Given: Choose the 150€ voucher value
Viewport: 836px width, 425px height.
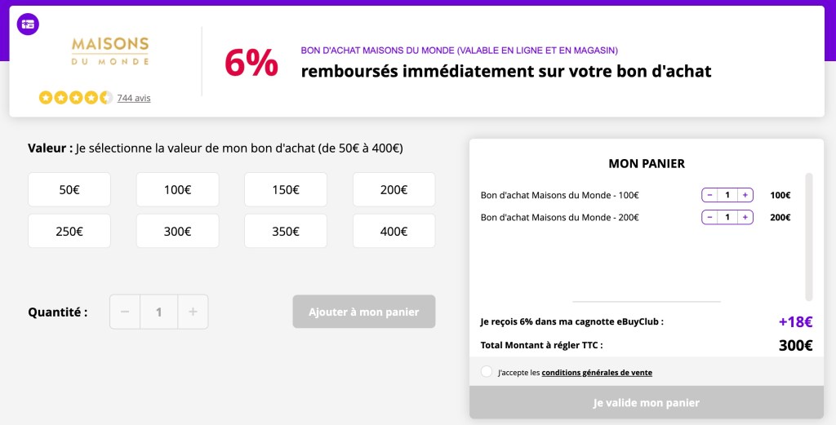Looking at the screenshot, I should (x=286, y=189).
